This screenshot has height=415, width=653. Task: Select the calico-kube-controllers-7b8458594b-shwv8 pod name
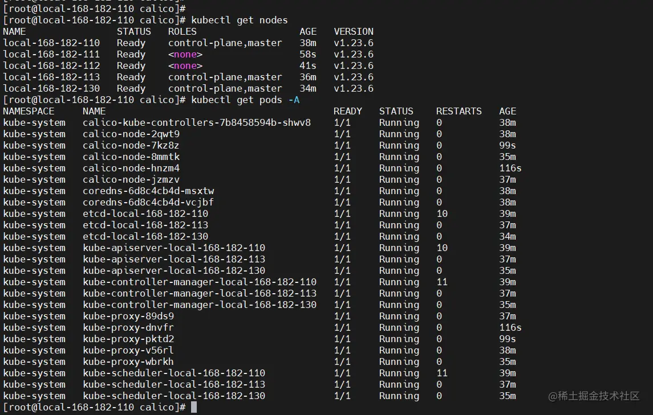coord(197,122)
